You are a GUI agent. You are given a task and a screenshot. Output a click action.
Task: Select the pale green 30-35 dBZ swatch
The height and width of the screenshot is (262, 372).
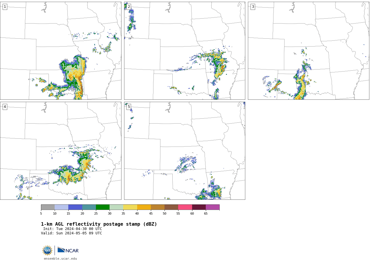pos(117,207)
